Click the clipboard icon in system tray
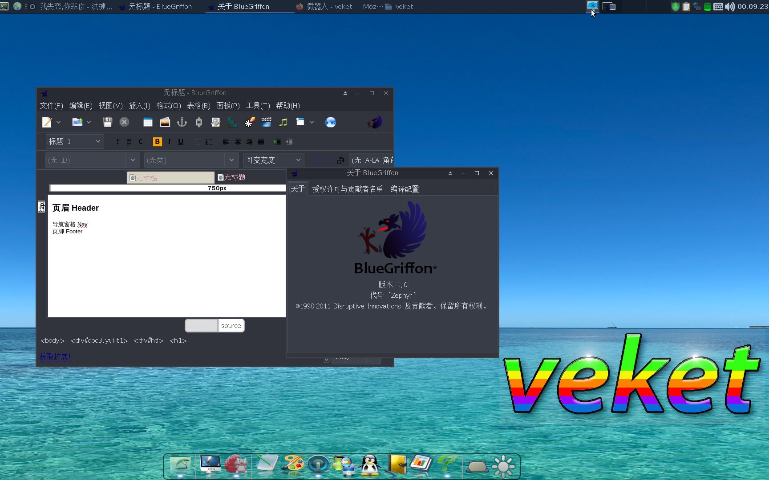The width and height of the screenshot is (769, 480). [x=686, y=7]
